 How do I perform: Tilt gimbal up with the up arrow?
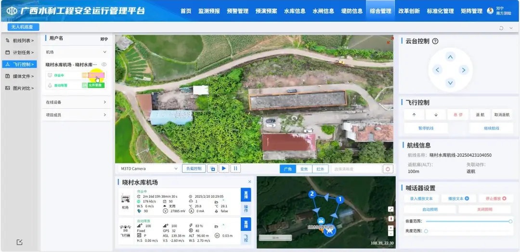(450, 57)
